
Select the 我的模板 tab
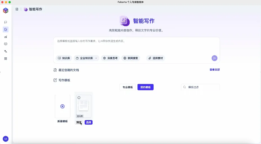145,87
